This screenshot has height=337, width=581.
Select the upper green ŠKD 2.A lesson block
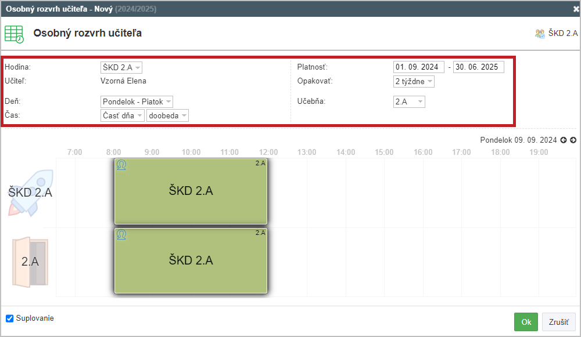click(x=191, y=191)
